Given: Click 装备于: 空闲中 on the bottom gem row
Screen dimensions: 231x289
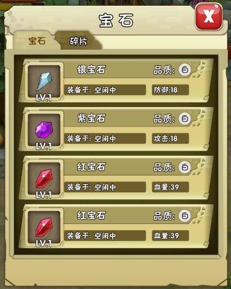Looking at the screenshot, I should coord(105,235).
